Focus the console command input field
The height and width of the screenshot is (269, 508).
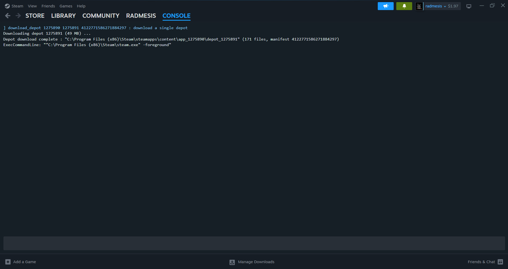[x=254, y=243]
